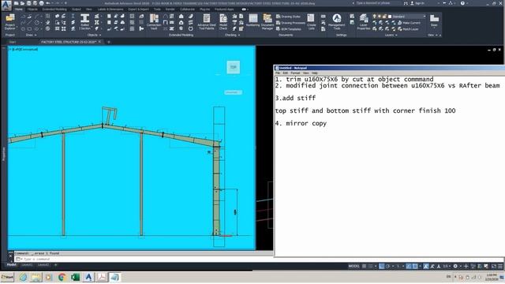Click Make Current layer button
Screen dimensions: 505x284
[x=409, y=23]
